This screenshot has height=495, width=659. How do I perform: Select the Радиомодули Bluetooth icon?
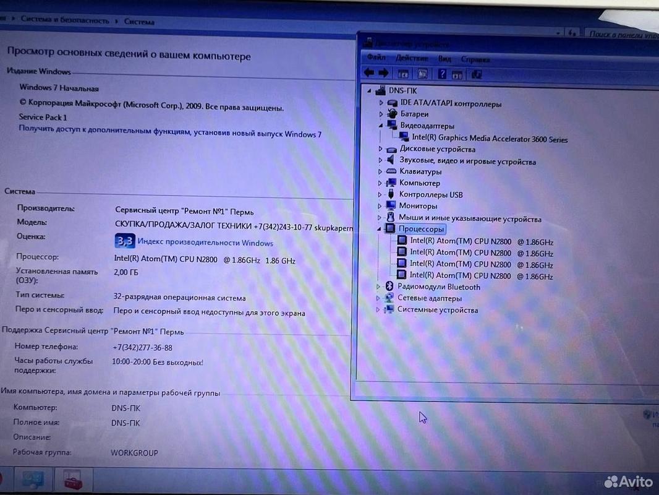pyautogui.click(x=389, y=286)
